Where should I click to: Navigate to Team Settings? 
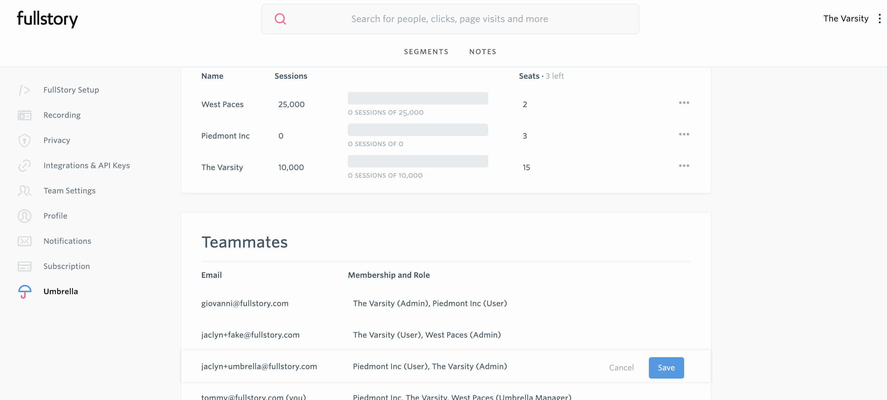pos(70,191)
